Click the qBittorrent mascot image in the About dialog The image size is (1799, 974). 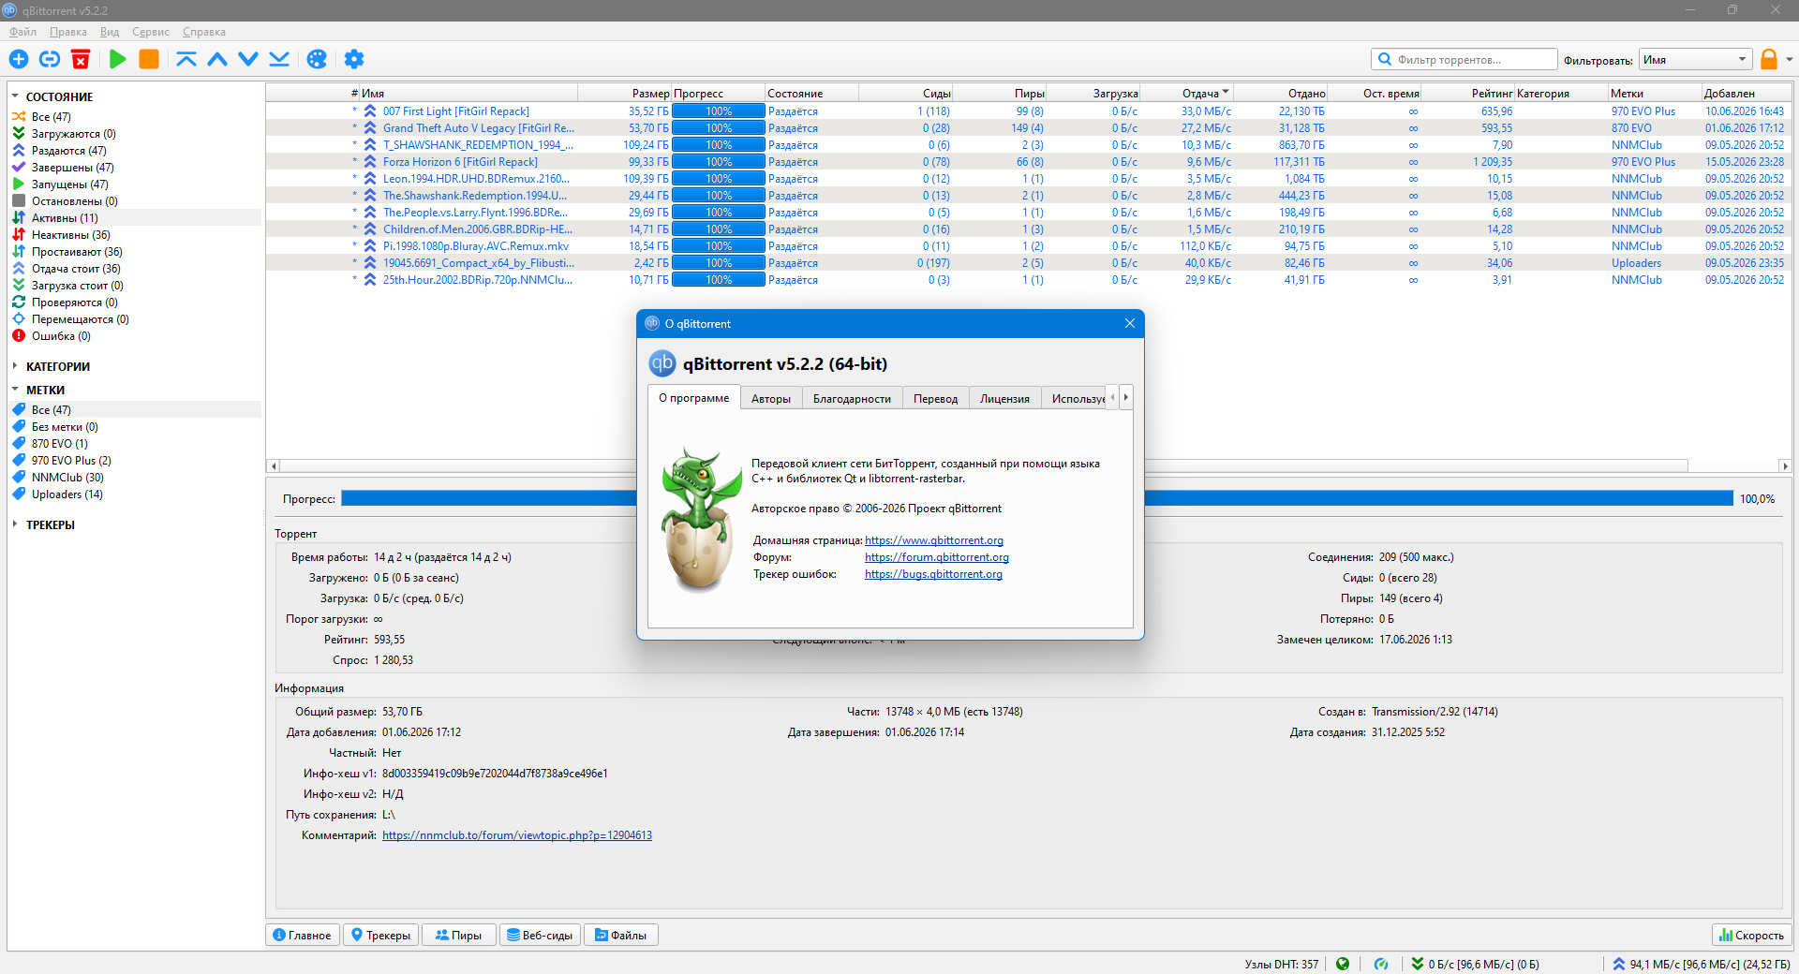[700, 521]
